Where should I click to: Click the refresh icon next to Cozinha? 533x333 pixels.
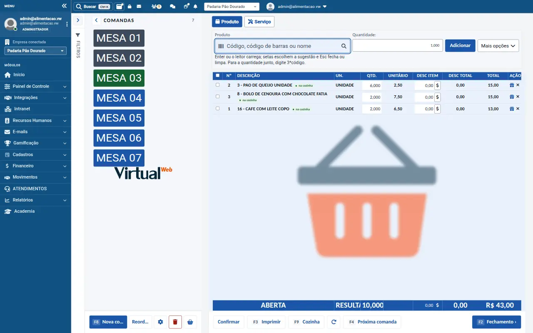click(334, 322)
